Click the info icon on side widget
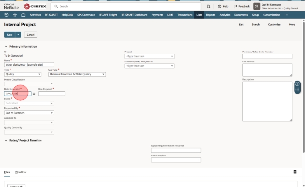This screenshot has height=187, width=305. point(297,84)
